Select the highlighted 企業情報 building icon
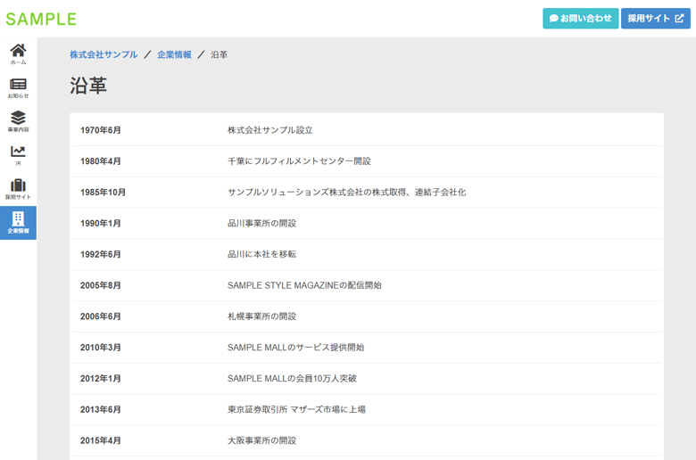696x460 pixels. (x=18, y=223)
